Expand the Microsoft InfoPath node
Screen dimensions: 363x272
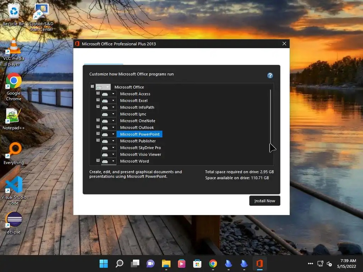click(98, 106)
